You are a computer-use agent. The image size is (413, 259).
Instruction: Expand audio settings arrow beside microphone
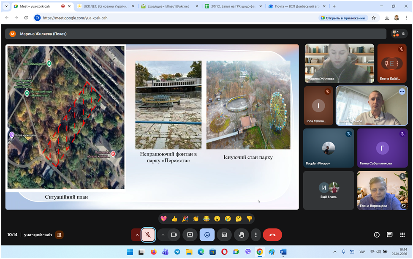coord(137,235)
